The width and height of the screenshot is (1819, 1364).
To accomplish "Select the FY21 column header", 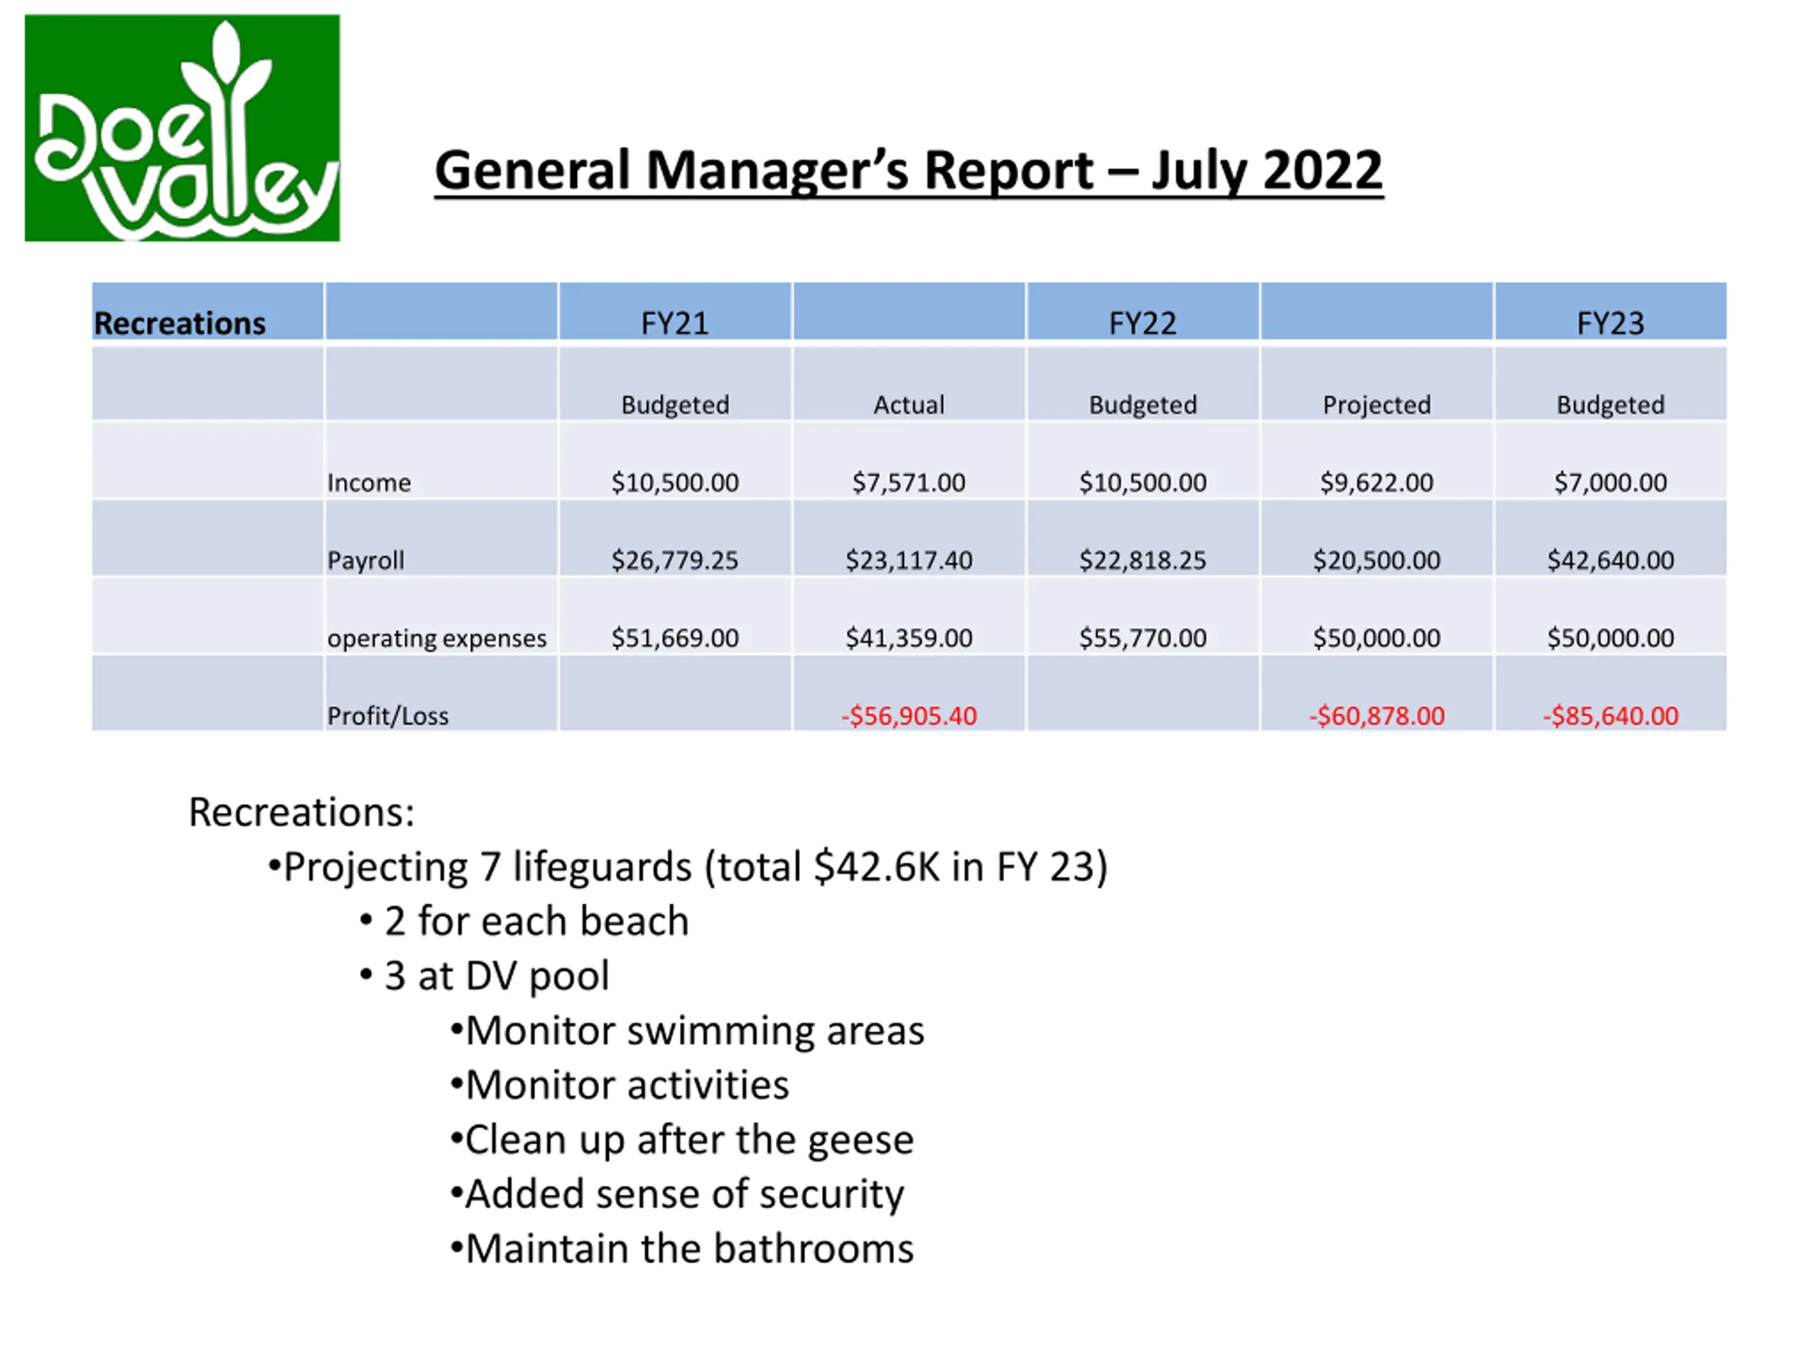I will [675, 310].
